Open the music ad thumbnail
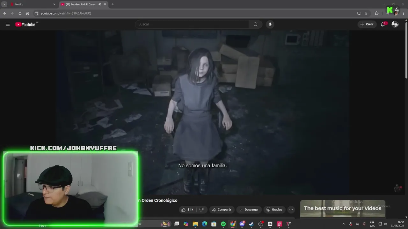Viewport: 408px width, 229px height. coord(343,209)
